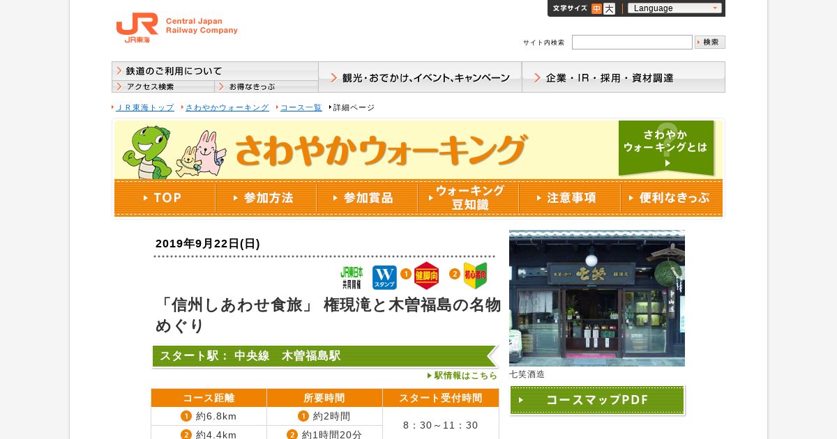
Task: Click the 8：30～11：30 reception time cell
Action: (441, 424)
